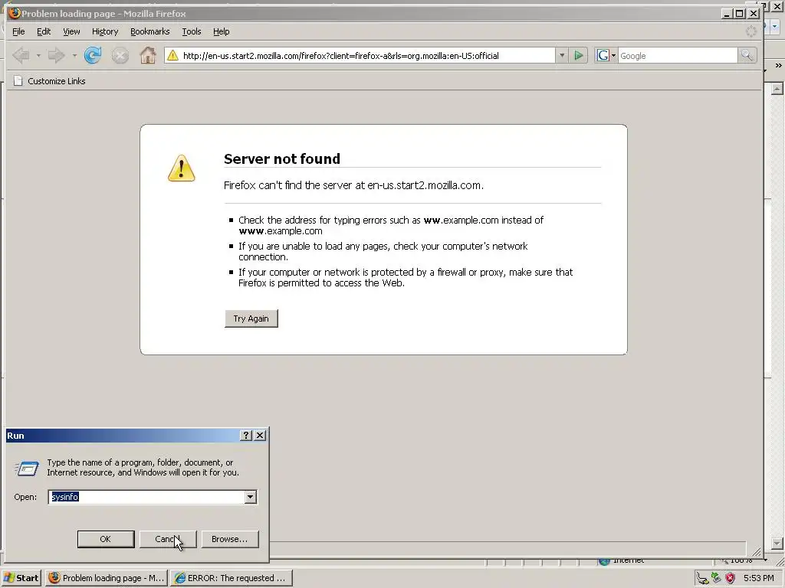Open the File menu
The height and width of the screenshot is (588, 785).
[x=18, y=31]
